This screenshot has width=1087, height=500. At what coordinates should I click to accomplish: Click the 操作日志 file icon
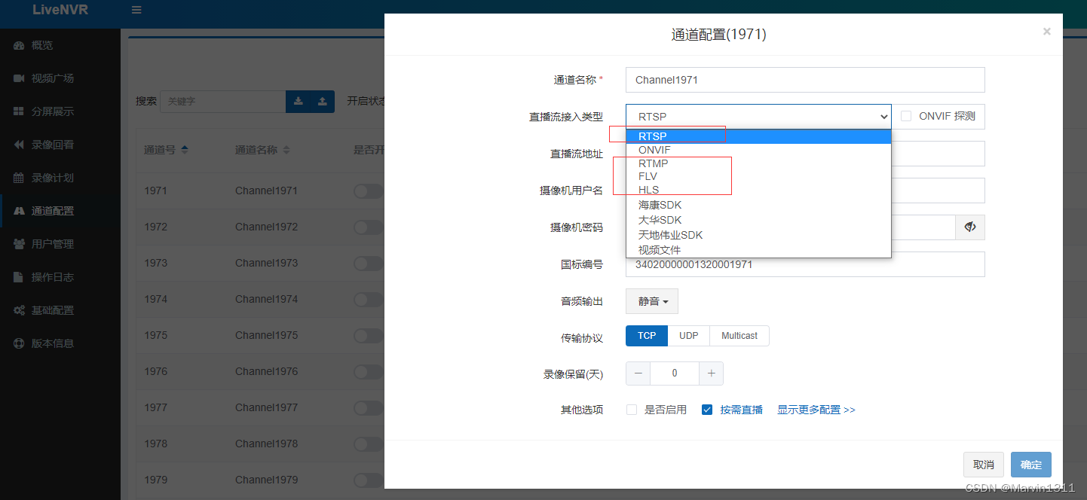[x=19, y=277]
